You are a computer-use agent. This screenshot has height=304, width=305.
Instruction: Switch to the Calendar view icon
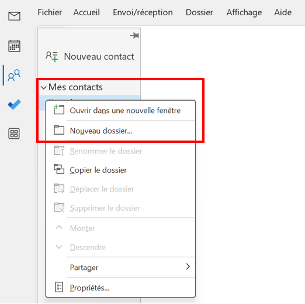point(14,46)
